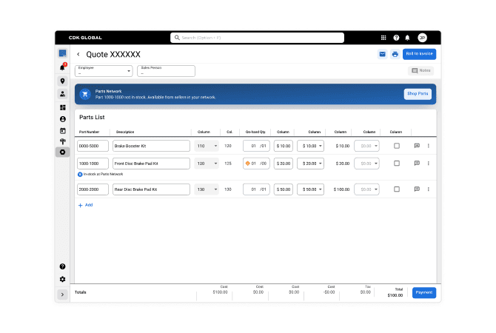The image size is (496, 333).
Task: Click quantity field with orange warning diamond
Action: [256, 164]
